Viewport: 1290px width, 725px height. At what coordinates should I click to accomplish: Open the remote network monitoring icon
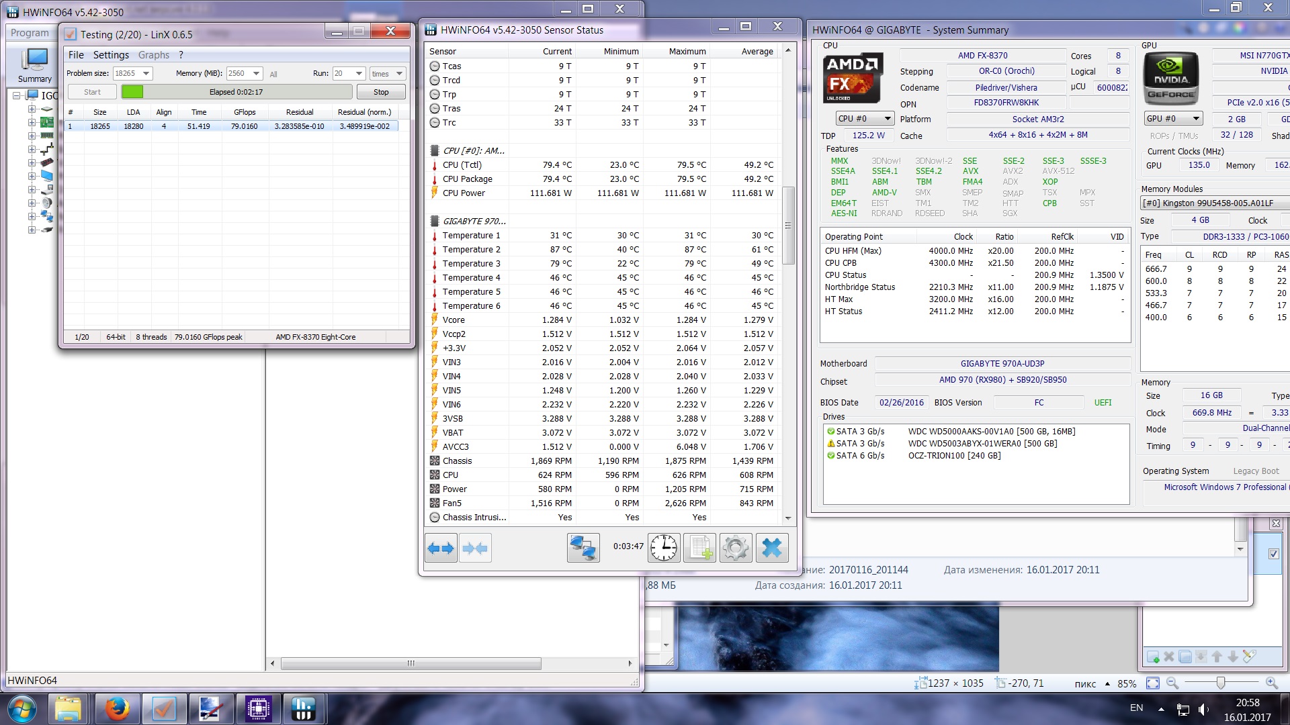583,548
